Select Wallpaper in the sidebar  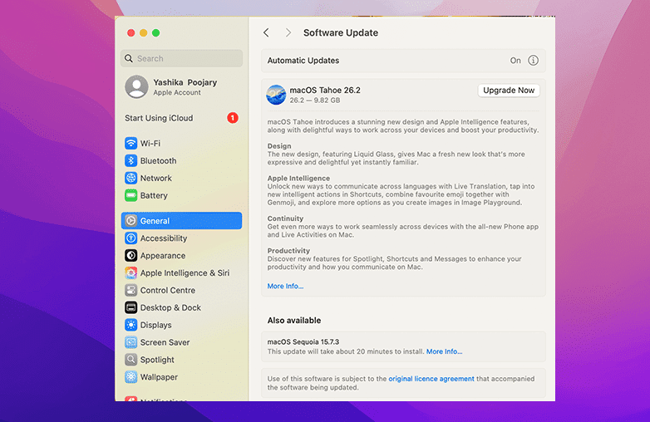click(181, 377)
